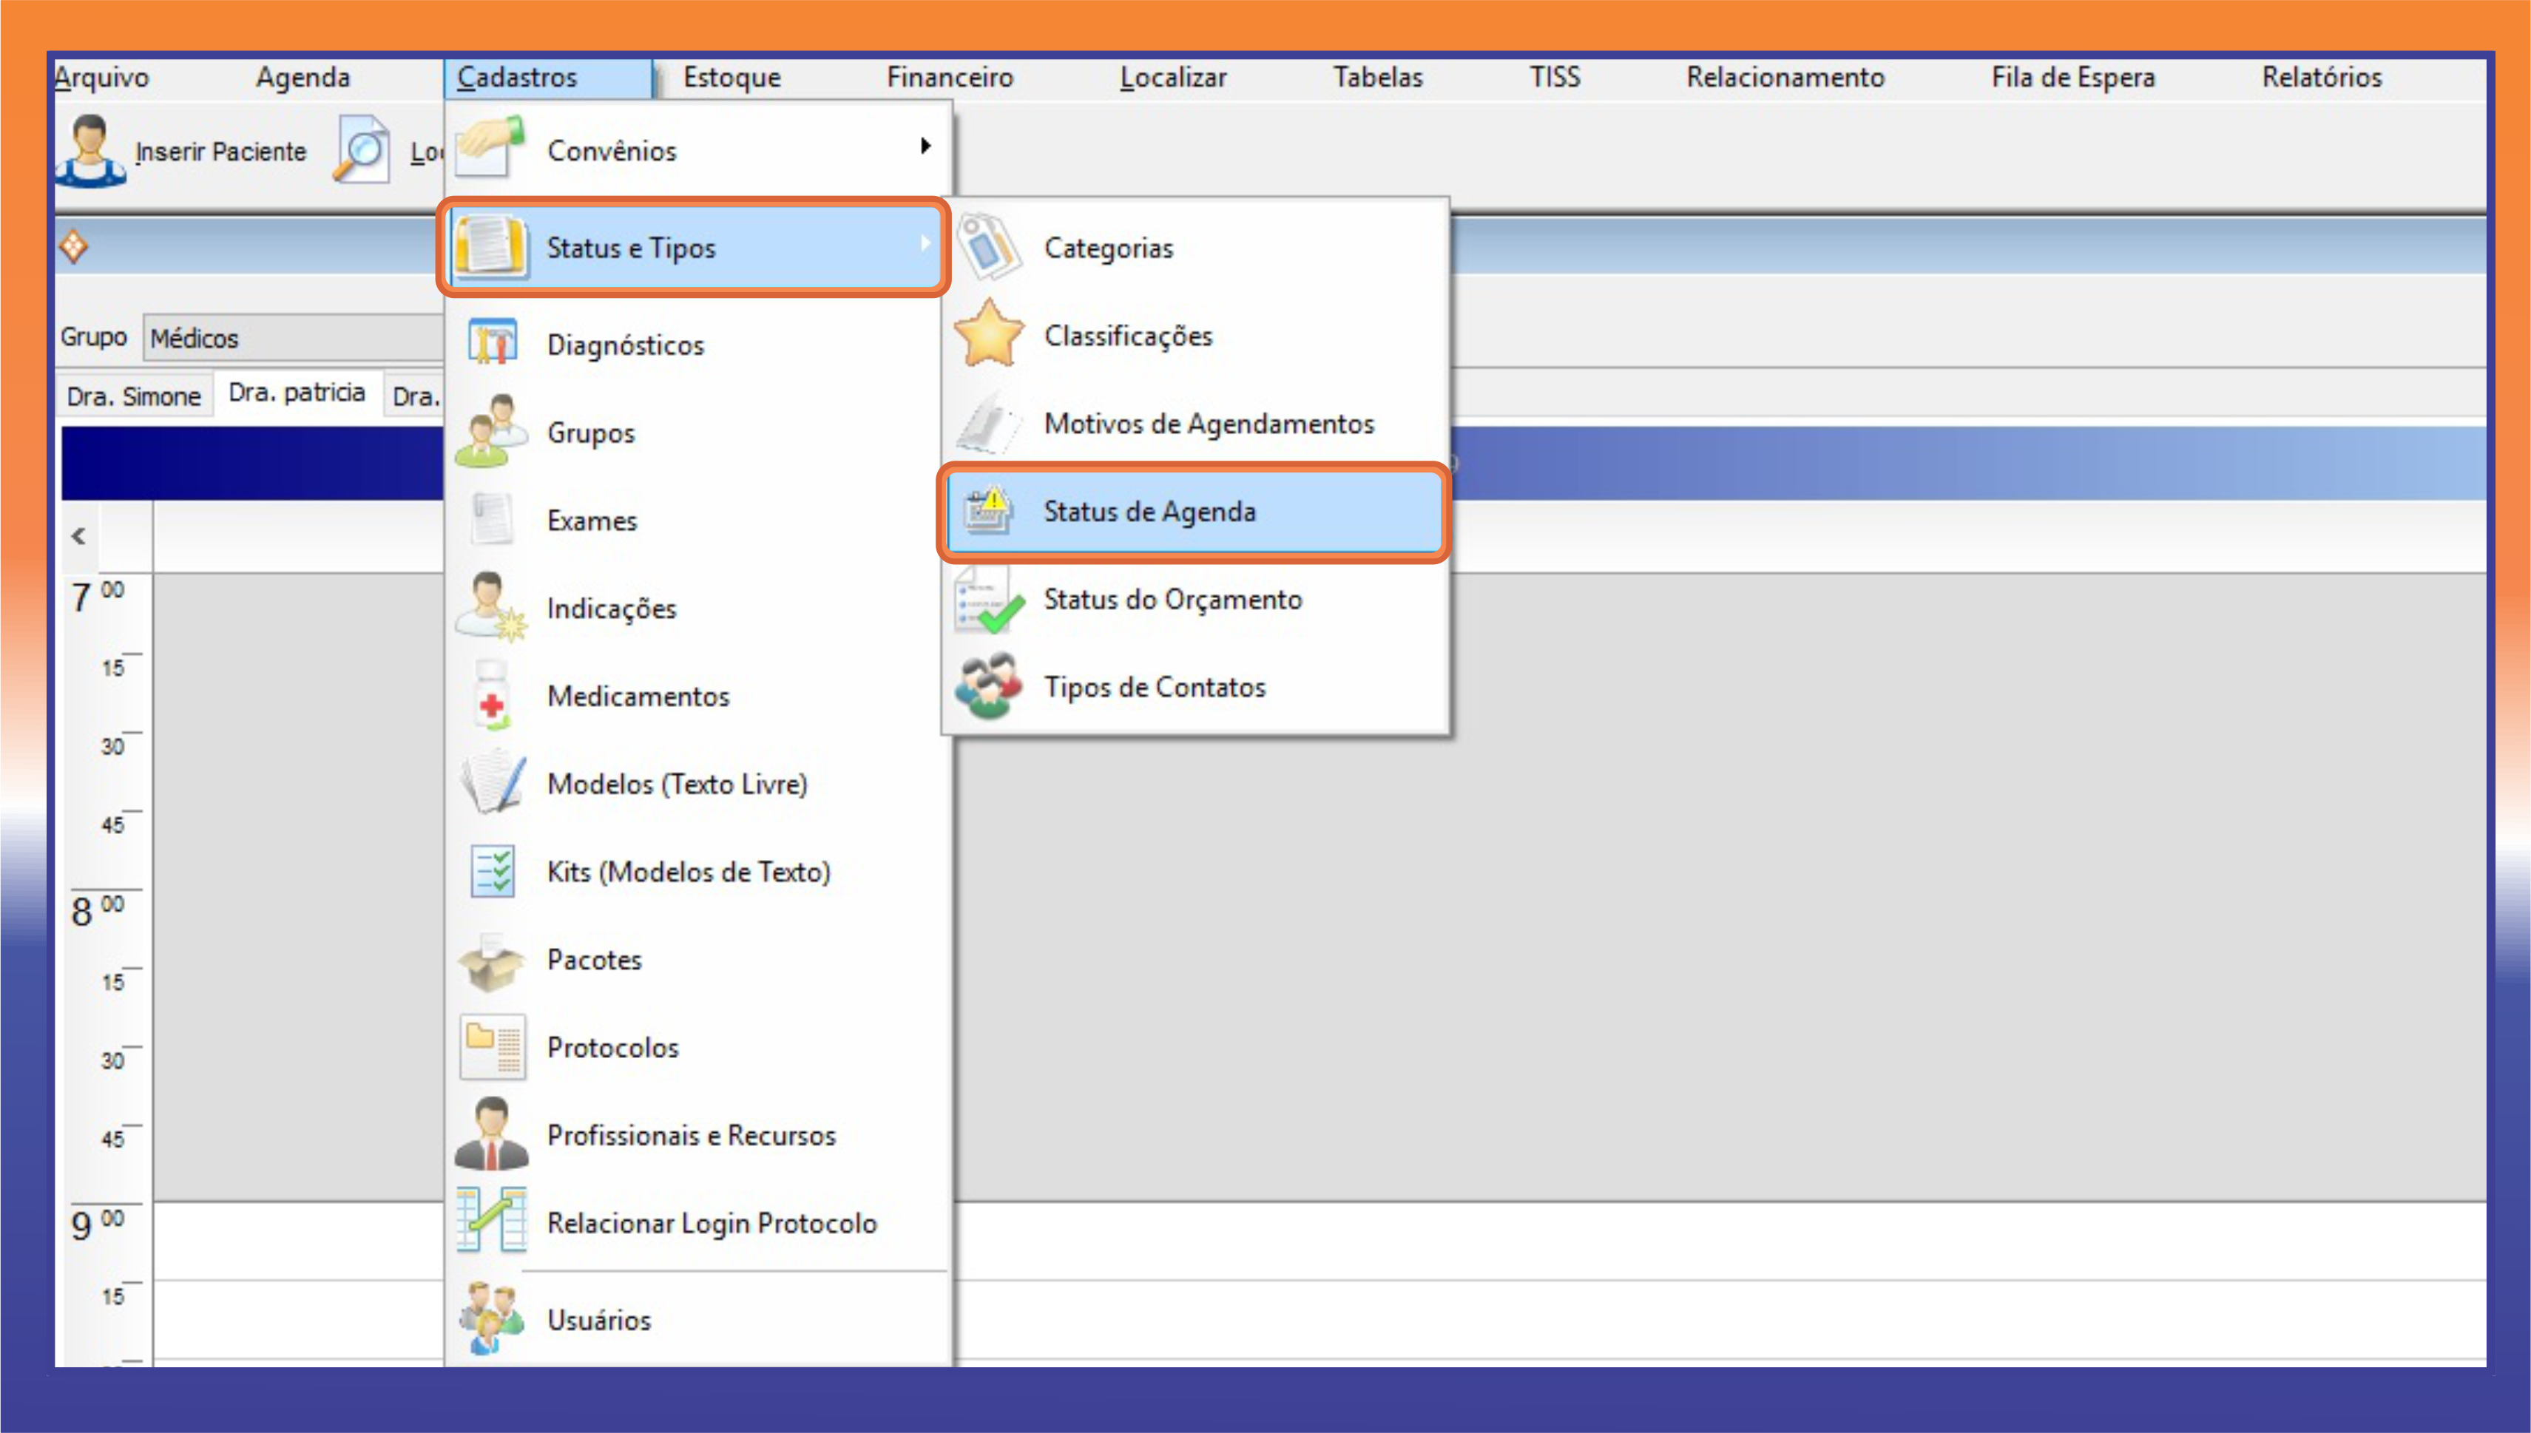
Task: Click the Pacotes box icon
Action: [x=491, y=960]
